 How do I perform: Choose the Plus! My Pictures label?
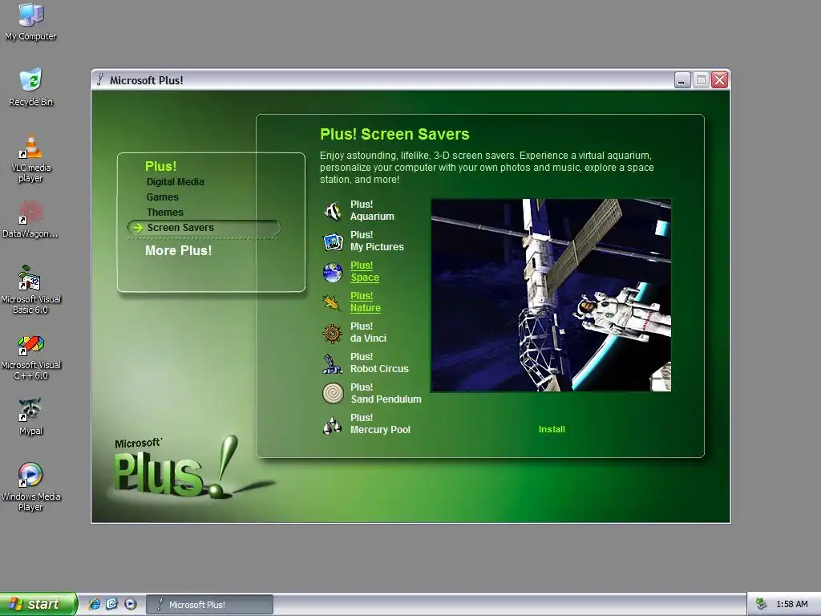coord(377,241)
